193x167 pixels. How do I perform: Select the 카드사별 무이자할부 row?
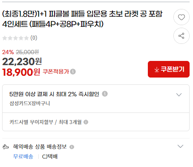[x=96, y=122]
